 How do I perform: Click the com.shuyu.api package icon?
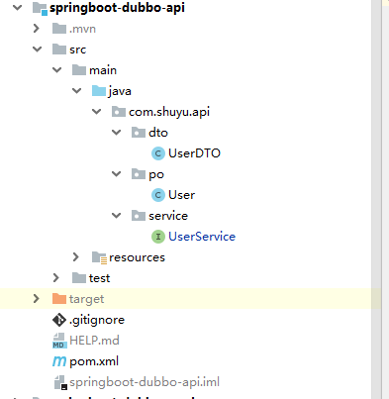(x=119, y=112)
